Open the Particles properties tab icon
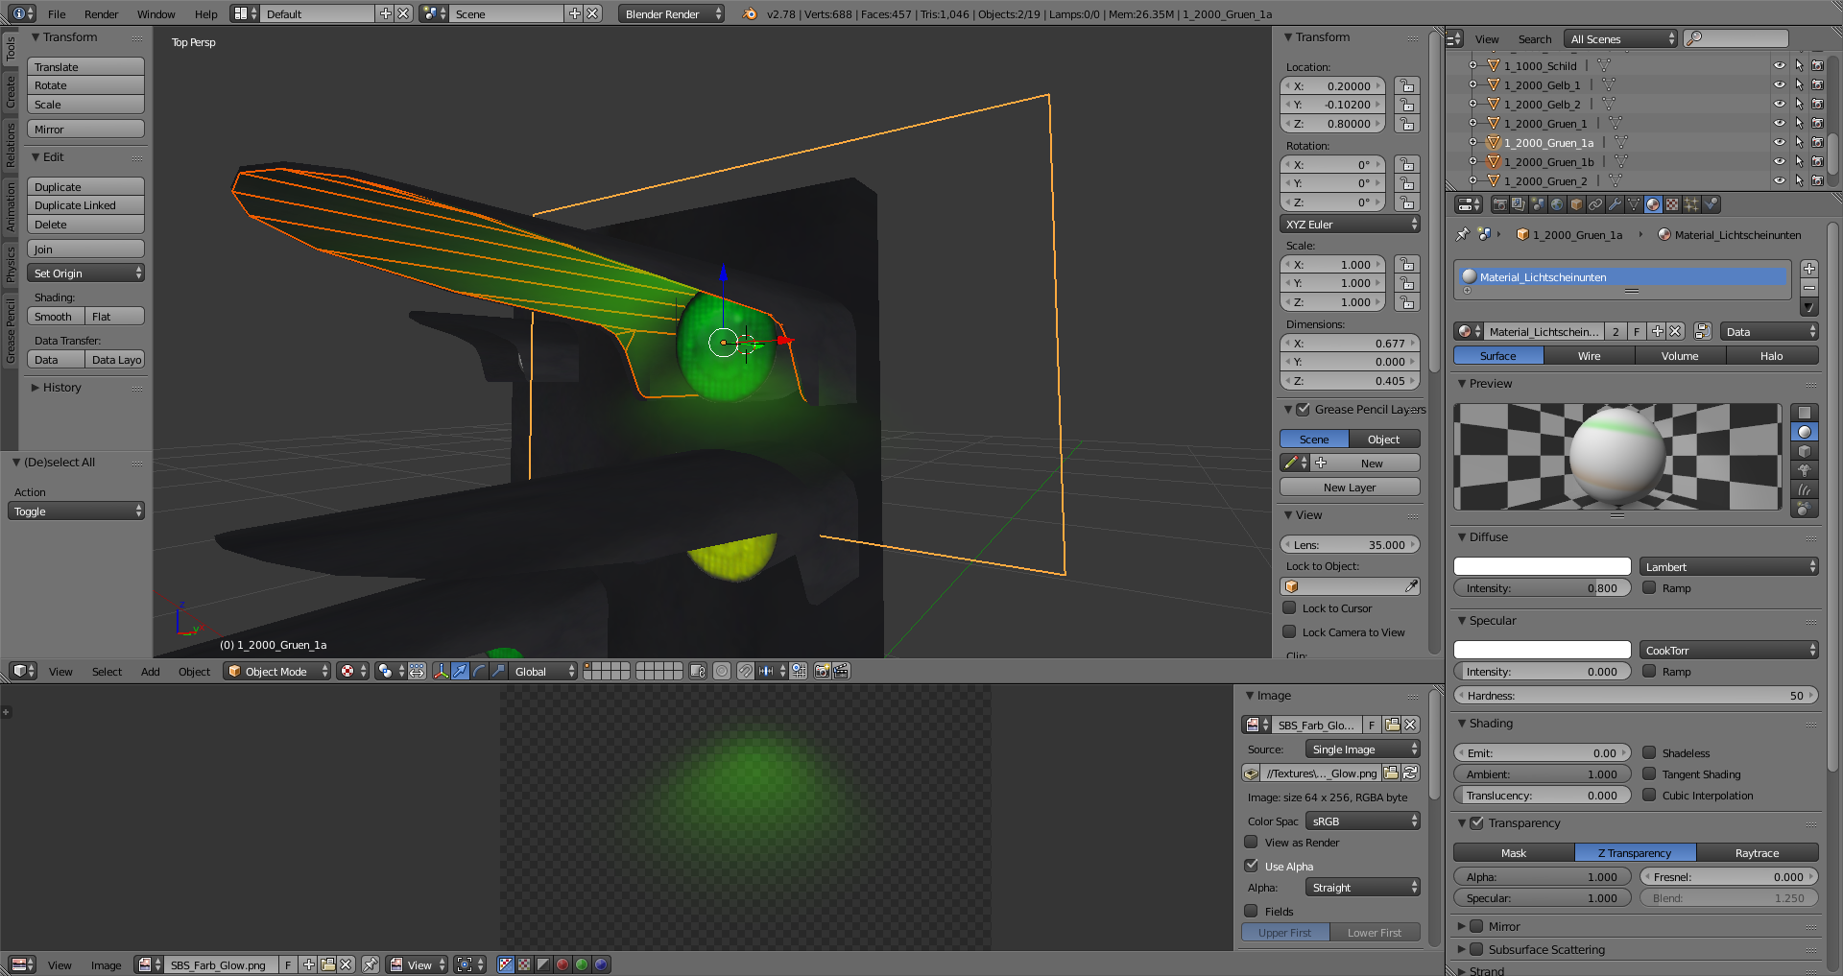Screen dimensions: 1843x976 pos(1691,204)
